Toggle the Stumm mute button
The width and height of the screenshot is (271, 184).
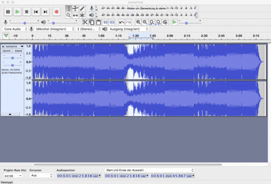7,51
